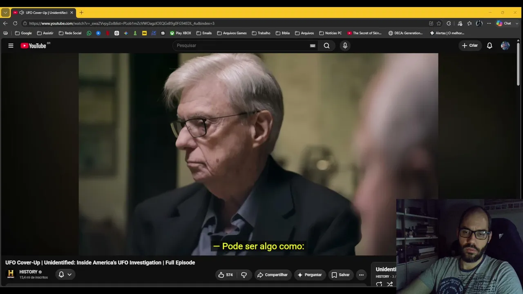Click the first bookmark bar icon before Google

coord(5,33)
